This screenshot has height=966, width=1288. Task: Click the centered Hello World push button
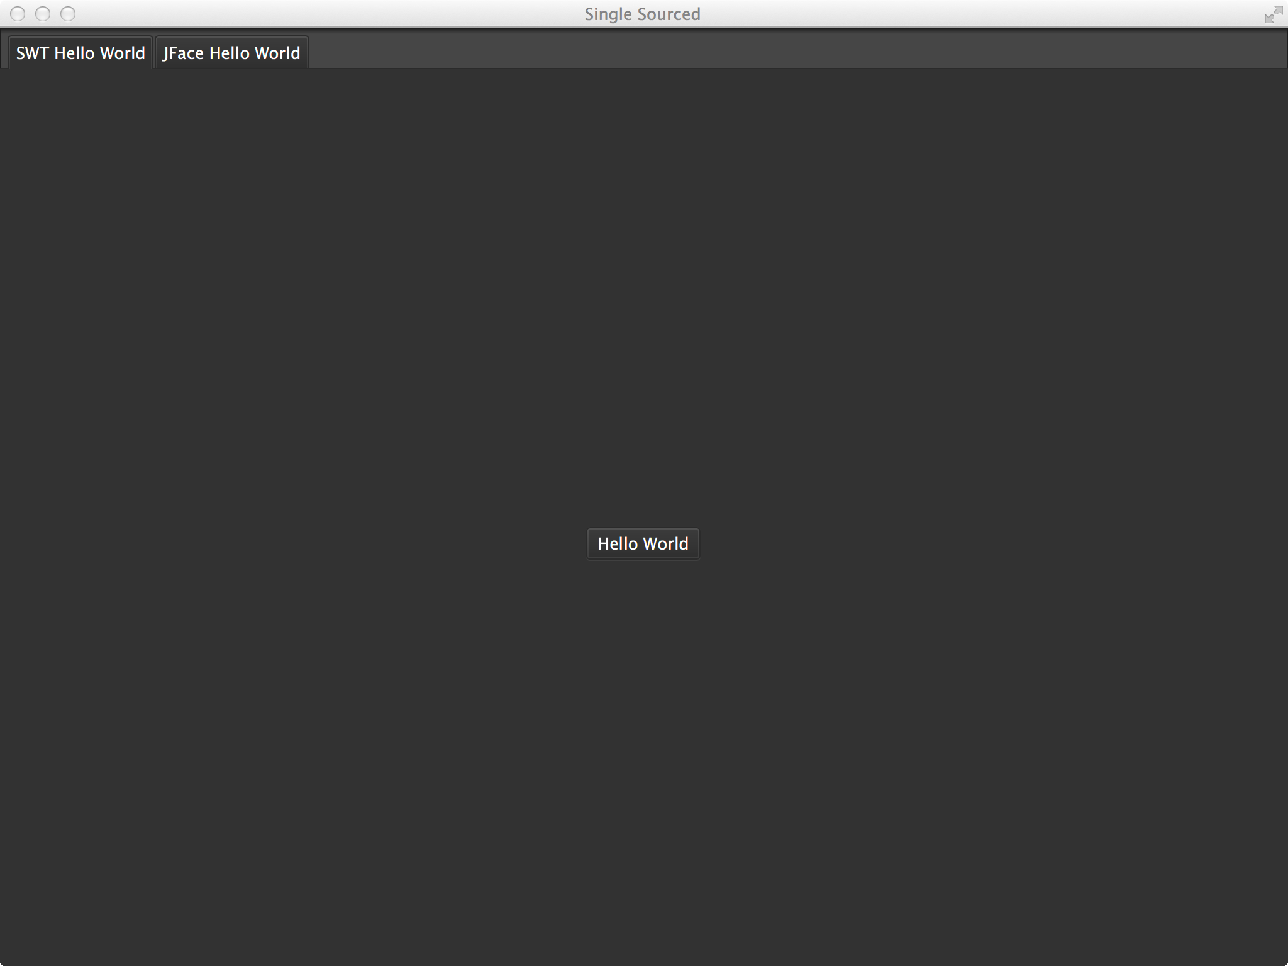click(643, 543)
